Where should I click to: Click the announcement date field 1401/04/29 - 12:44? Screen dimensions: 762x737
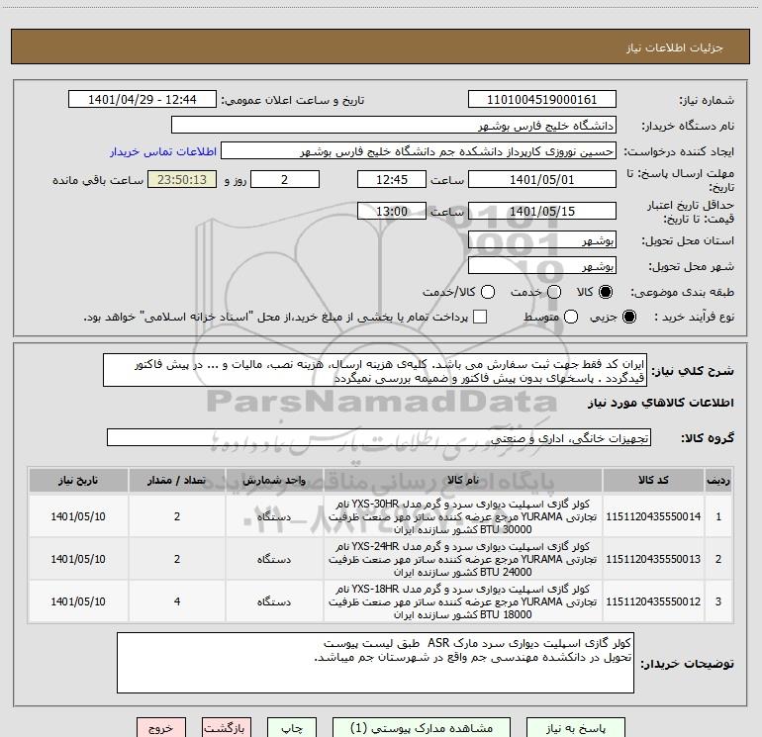[143, 100]
